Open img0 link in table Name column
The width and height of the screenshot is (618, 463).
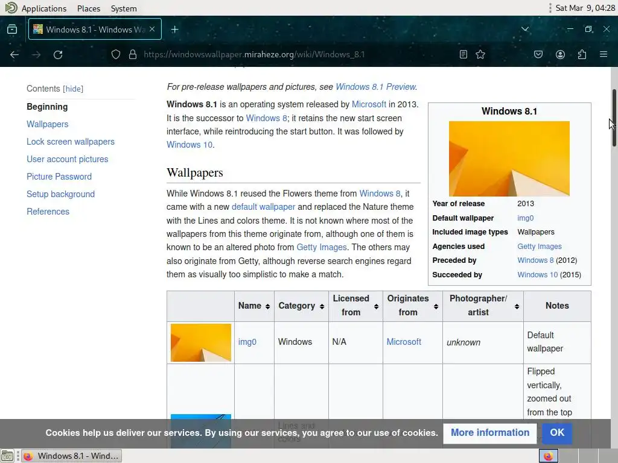(247, 342)
